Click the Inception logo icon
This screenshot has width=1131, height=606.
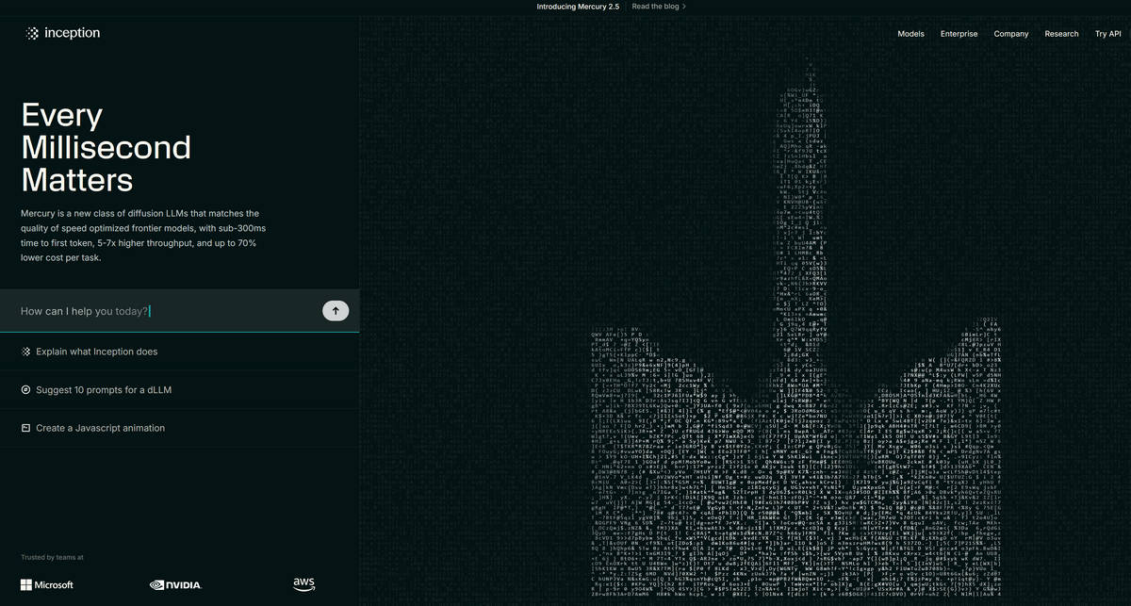tap(32, 33)
